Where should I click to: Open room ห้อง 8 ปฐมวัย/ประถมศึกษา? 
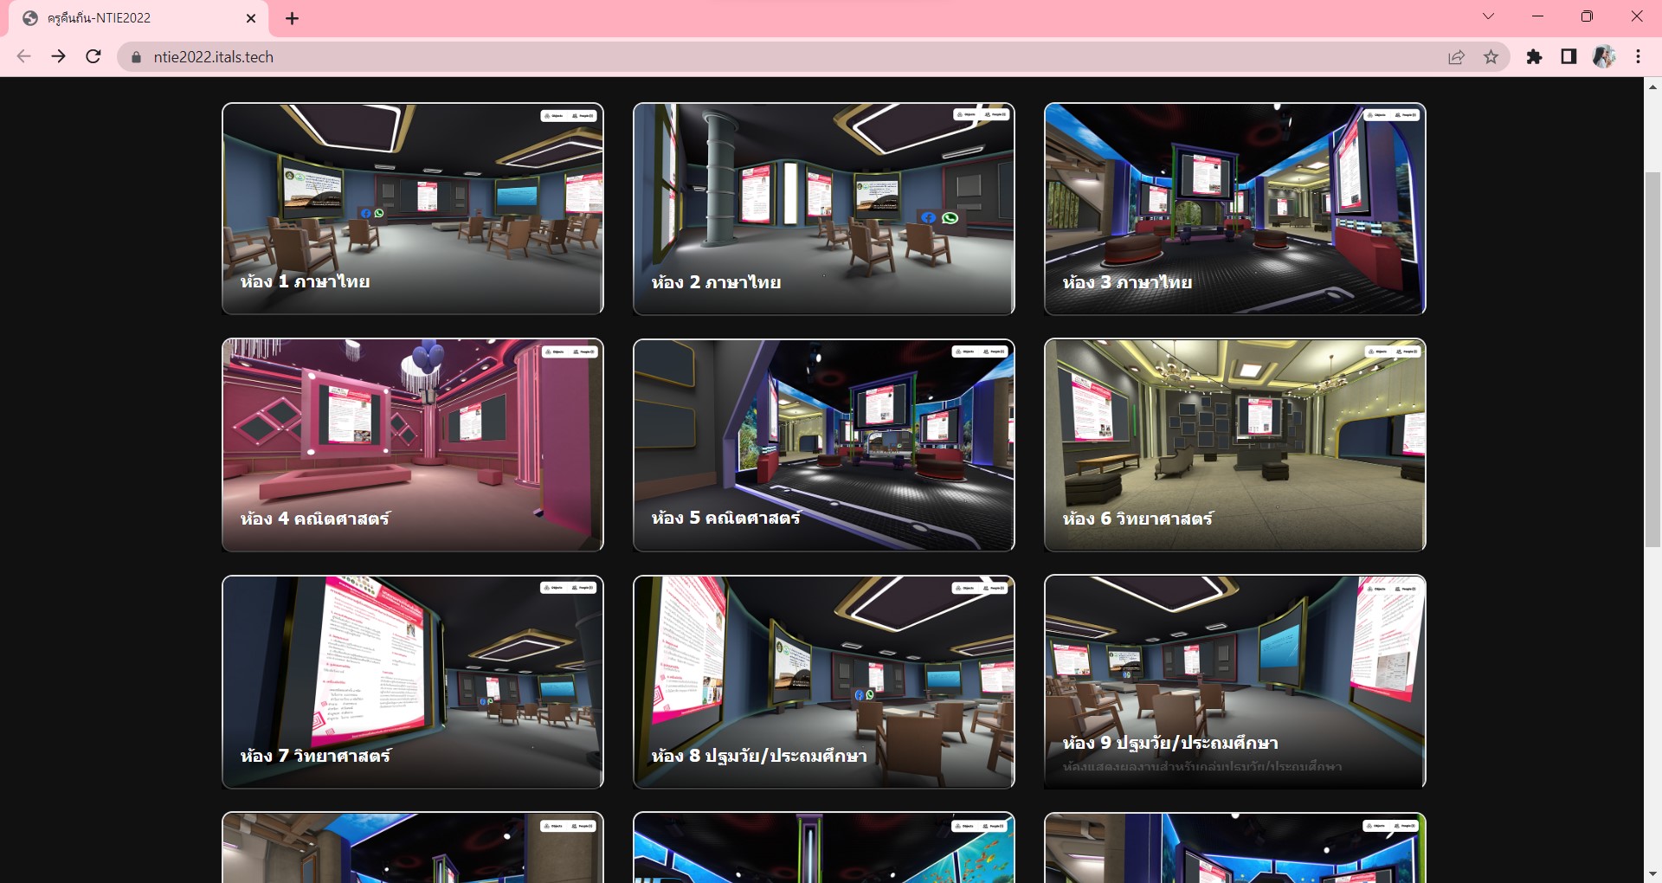[823, 681]
